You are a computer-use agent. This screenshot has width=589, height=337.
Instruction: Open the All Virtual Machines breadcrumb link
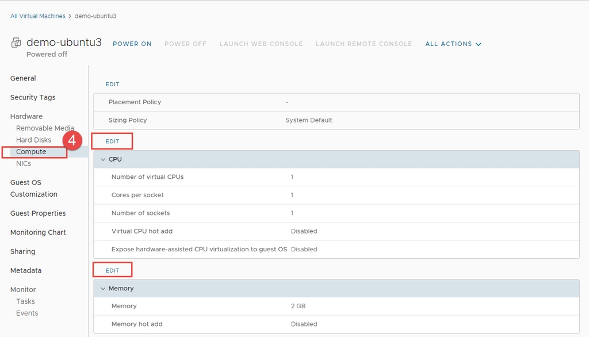coord(38,16)
